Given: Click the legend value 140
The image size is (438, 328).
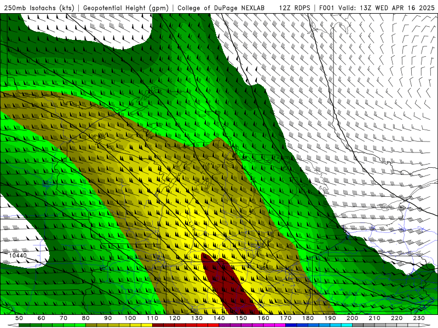Looking at the screenshot, I should [x=219, y=318].
